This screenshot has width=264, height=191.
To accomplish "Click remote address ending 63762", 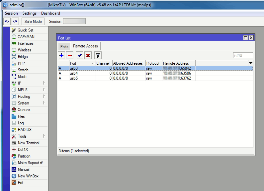I will [177, 78].
